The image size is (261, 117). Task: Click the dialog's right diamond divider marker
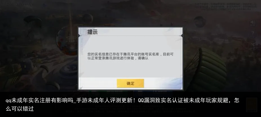click(182, 35)
